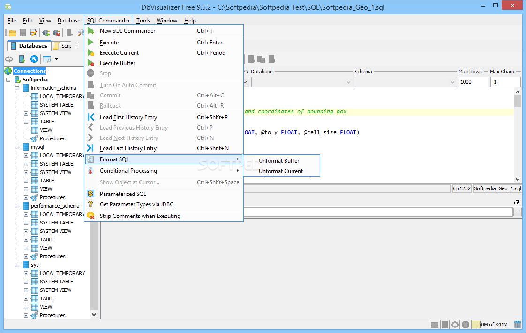
Task: Click the Max Rows input field
Action: [473, 82]
